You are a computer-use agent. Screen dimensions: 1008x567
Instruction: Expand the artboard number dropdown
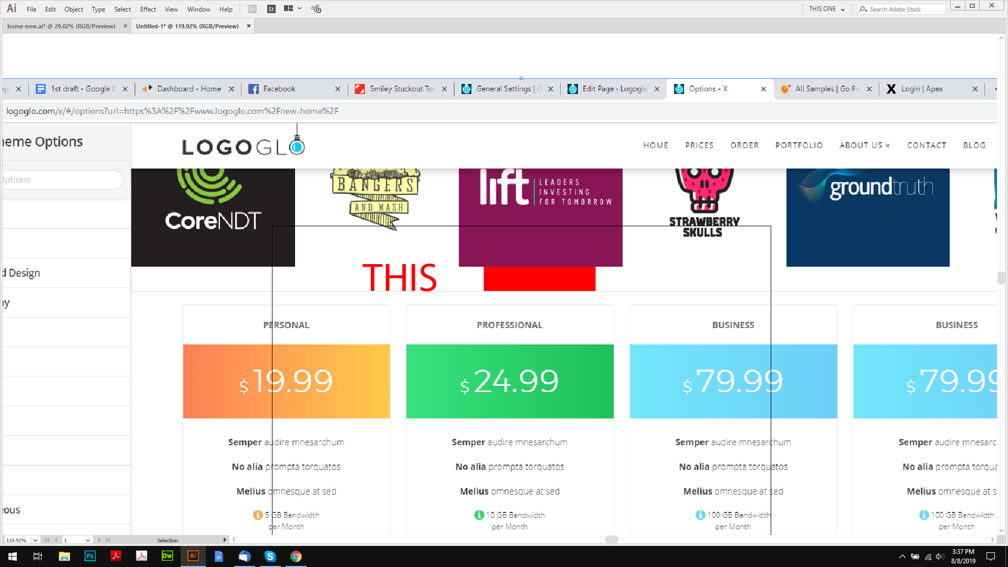click(x=88, y=540)
